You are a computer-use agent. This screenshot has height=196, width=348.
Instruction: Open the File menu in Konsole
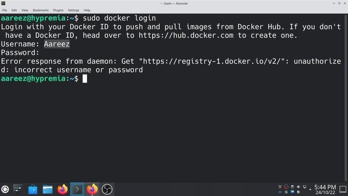pos(4,10)
